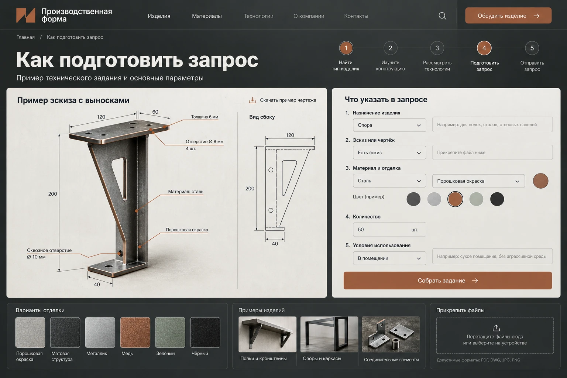Image resolution: width=567 pixels, height=378 pixels.
Task: Click the Количество field showing 50
Action: [389, 229]
